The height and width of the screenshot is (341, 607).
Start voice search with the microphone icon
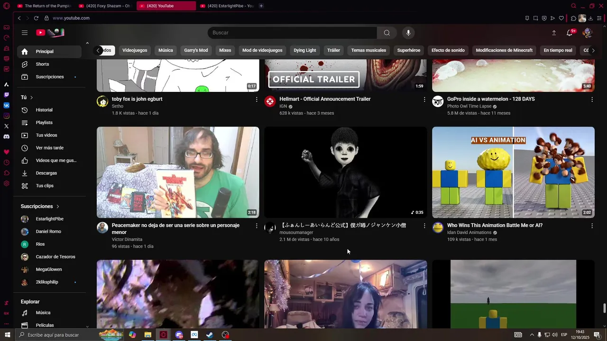[408, 33]
